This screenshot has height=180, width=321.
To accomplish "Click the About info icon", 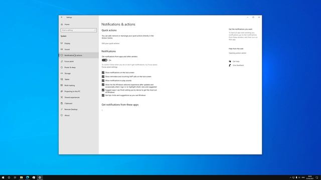I will (62, 115).
